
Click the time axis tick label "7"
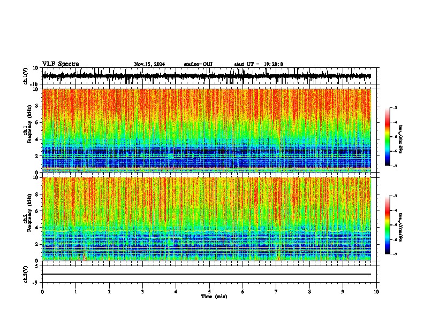coord(276,292)
